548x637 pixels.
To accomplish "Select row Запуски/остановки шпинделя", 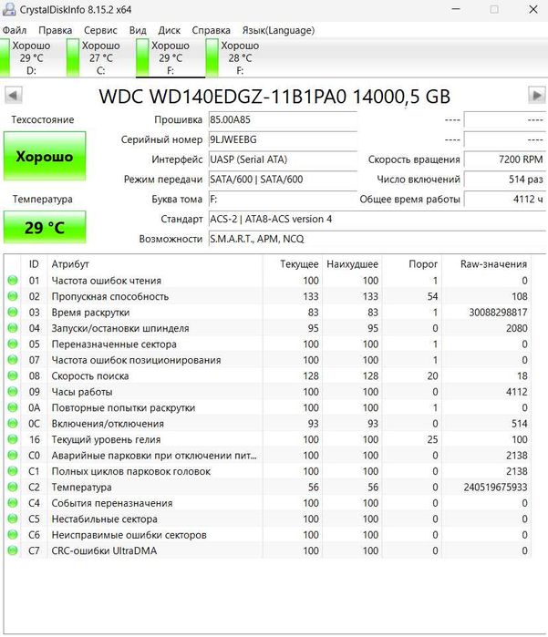I will pyautogui.click(x=268, y=328).
